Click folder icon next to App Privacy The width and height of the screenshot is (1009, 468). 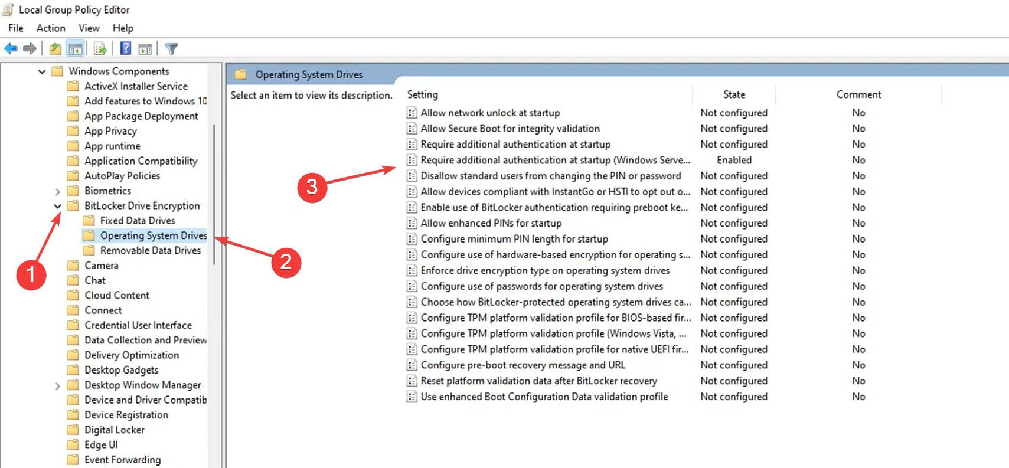[73, 130]
